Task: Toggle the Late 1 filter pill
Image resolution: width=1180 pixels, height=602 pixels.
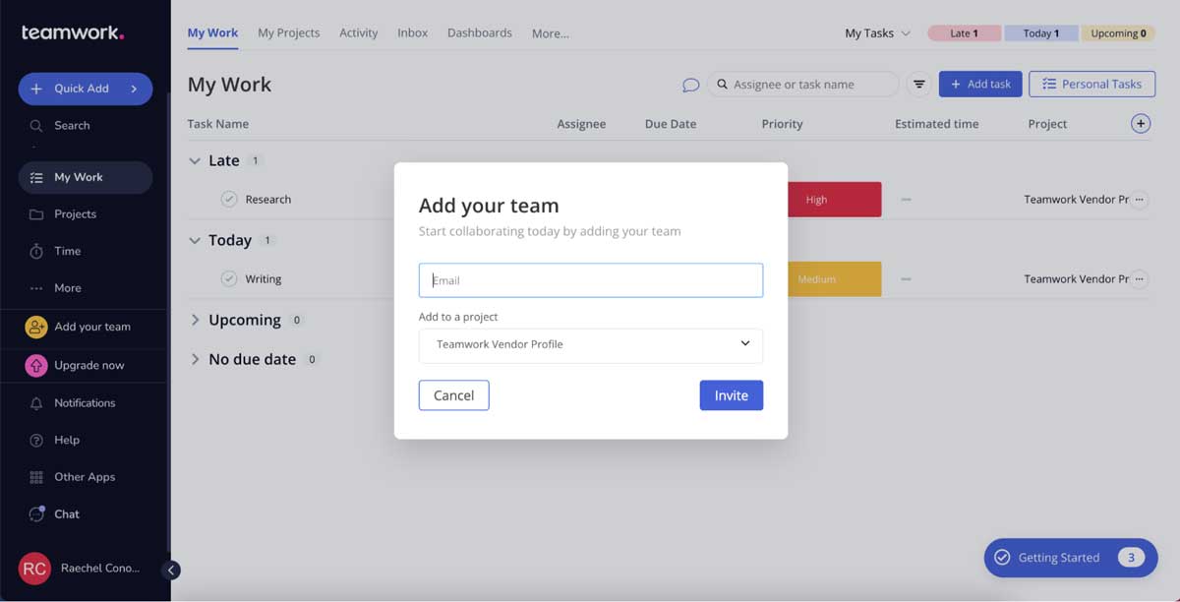Action: click(x=963, y=32)
